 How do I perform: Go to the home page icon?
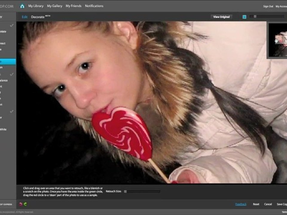(x=22, y=6)
